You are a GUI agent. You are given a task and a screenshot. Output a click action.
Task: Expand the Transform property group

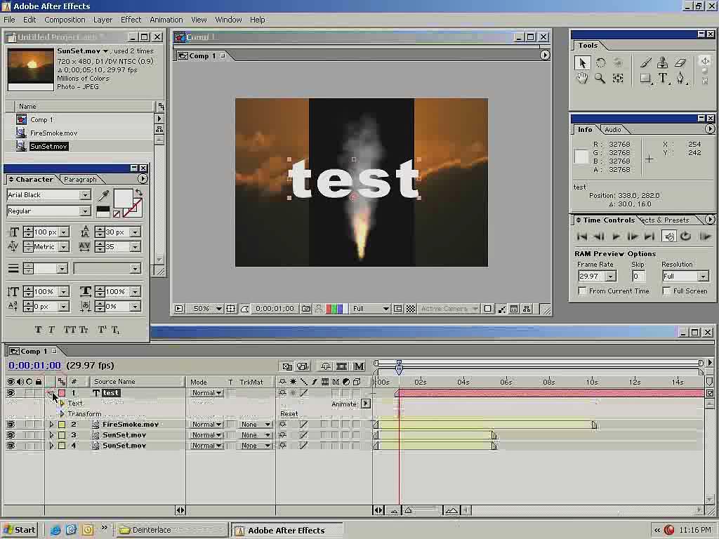click(62, 414)
